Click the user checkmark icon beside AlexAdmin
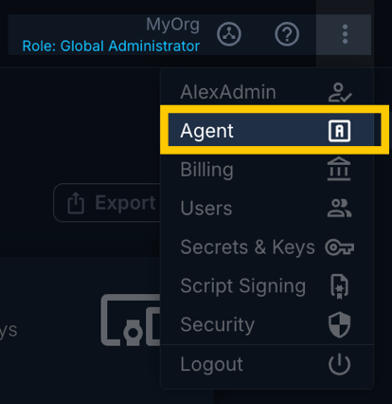 (340, 92)
